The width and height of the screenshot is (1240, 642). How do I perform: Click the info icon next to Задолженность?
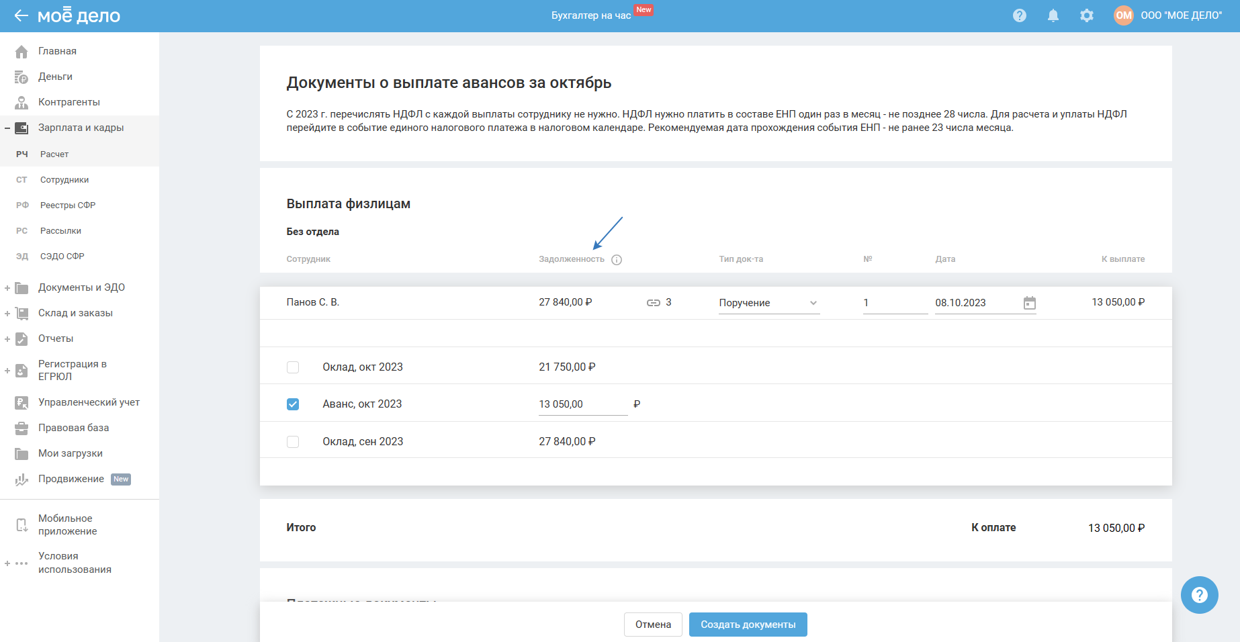click(617, 260)
